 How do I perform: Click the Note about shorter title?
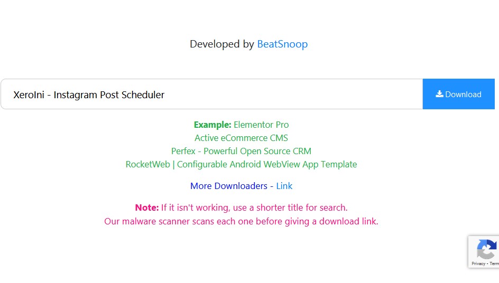(241, 207)
